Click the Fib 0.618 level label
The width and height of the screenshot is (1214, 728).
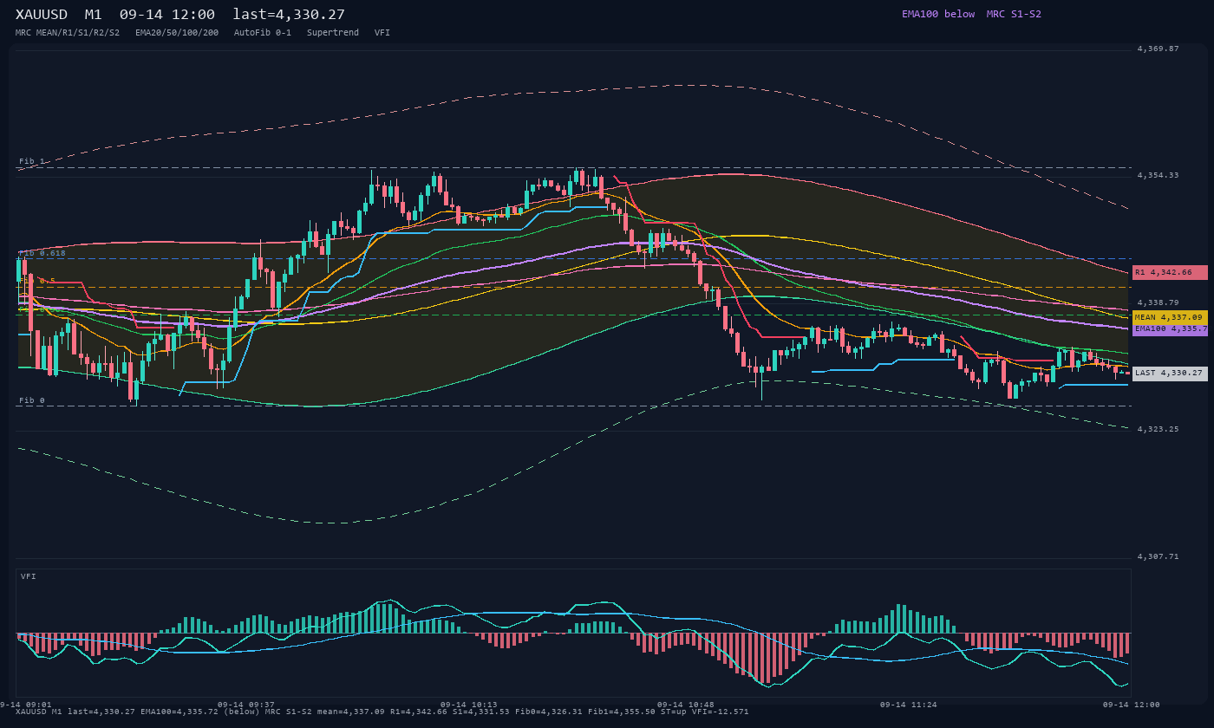click(x=42, y=253)
